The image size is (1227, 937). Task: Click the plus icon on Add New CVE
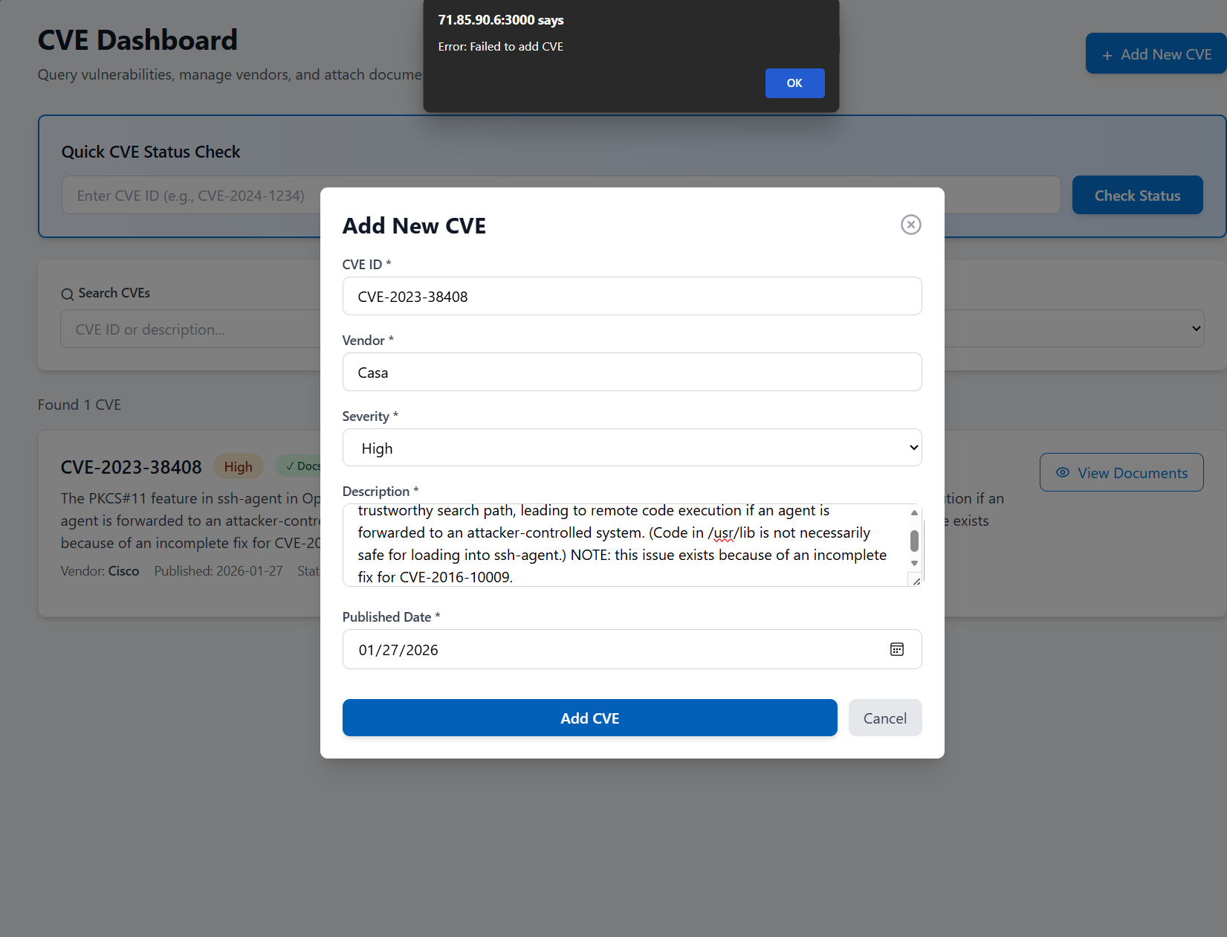click(1107, 55)
